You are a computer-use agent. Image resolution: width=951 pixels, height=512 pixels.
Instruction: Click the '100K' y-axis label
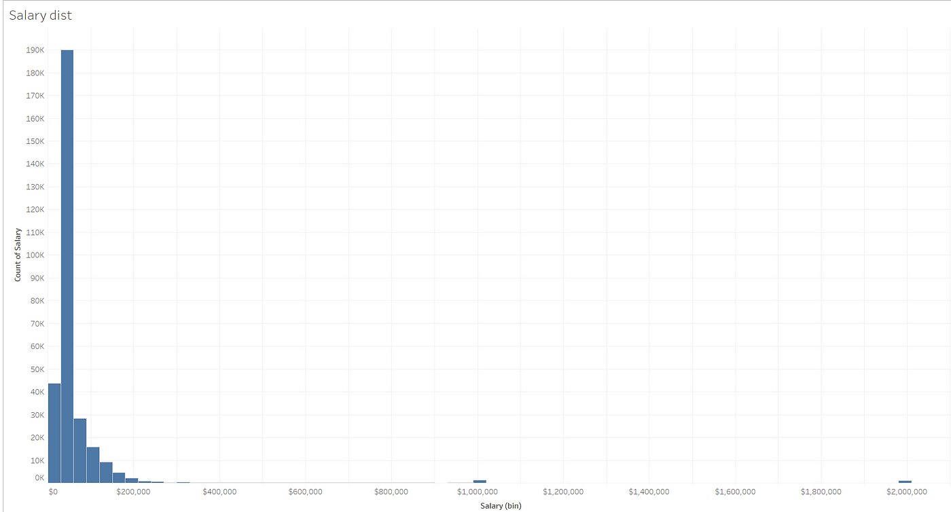[x=35, y=255]
